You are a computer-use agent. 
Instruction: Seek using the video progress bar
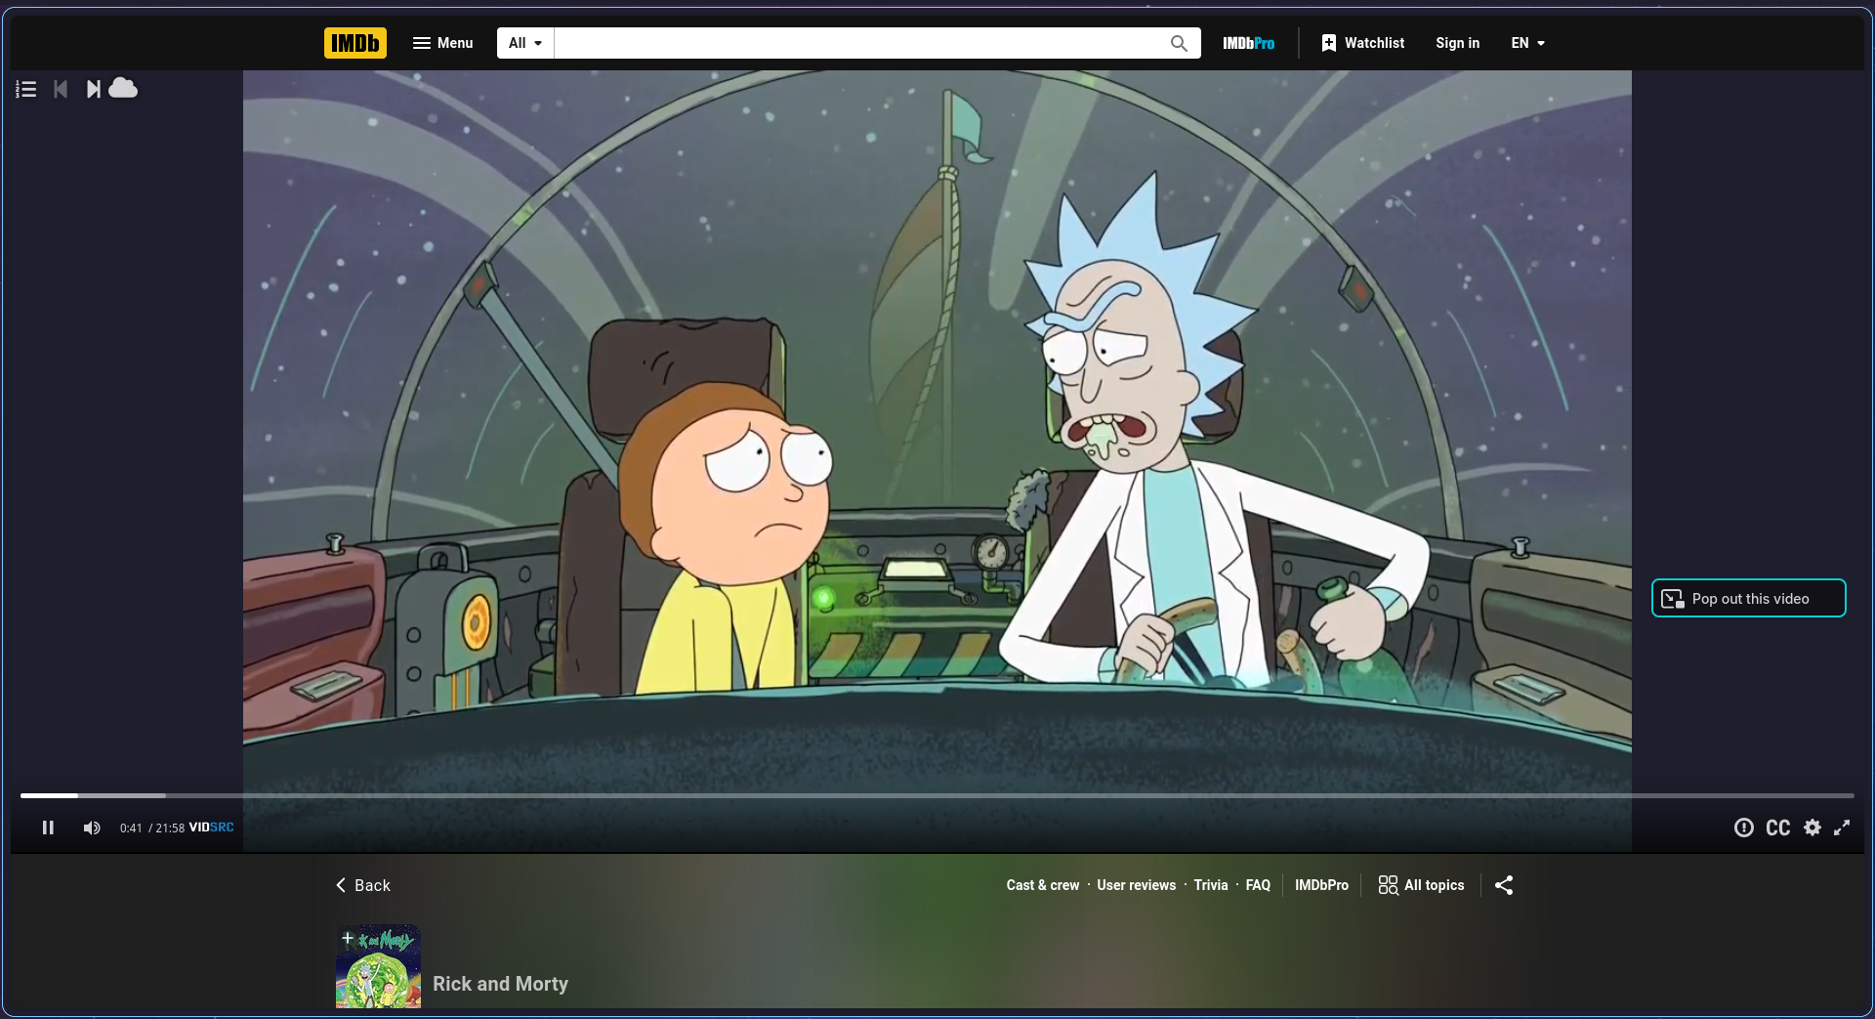click(937, 795)
